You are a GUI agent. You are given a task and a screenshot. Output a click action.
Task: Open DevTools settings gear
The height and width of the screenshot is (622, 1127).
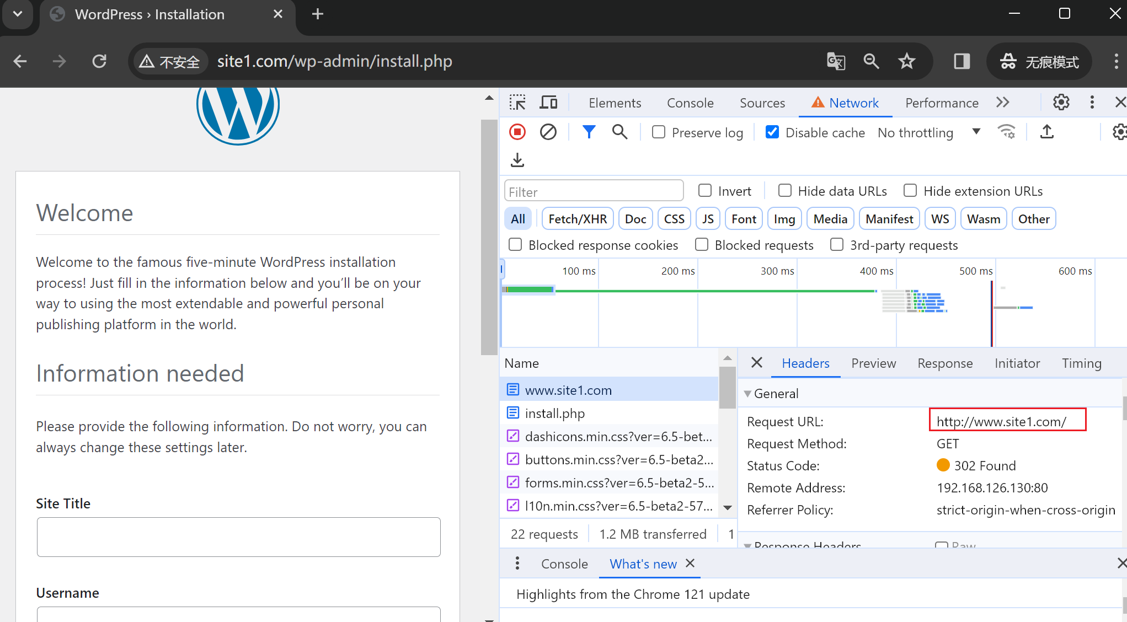point(1061,103)
